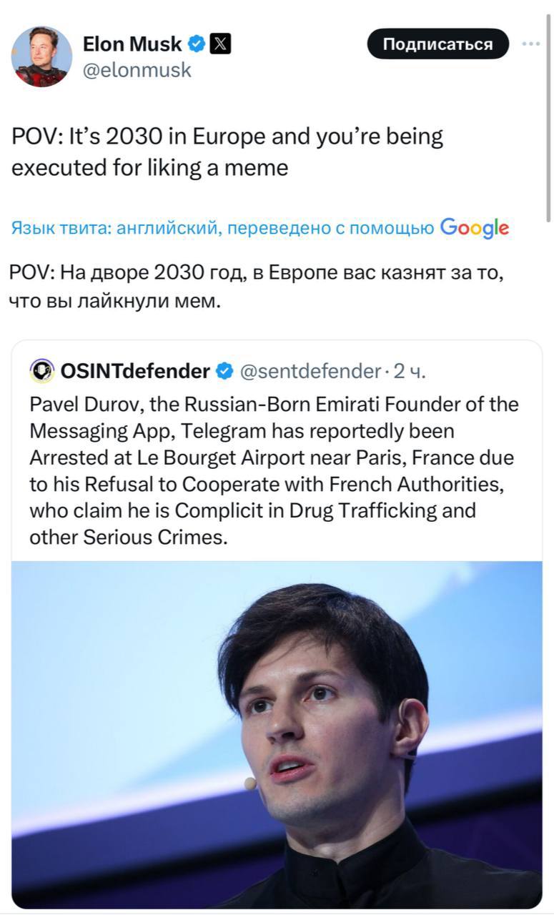This screenshot has width=554, height=915.
Task: Click the @sentdefender handle
Action: click(x=310, y=371)
